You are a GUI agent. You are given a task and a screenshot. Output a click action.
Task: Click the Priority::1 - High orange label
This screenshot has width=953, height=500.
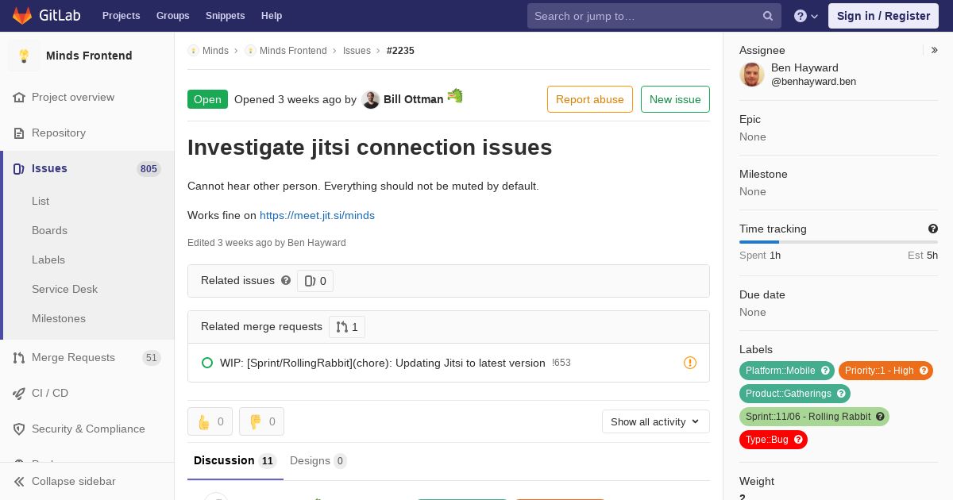[885, 371]
